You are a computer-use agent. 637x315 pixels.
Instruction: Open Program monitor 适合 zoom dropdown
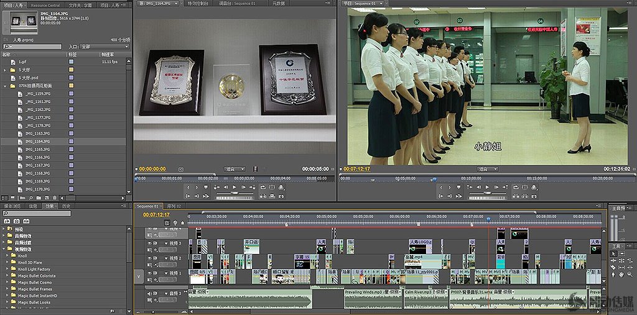[x=487, y=168]
